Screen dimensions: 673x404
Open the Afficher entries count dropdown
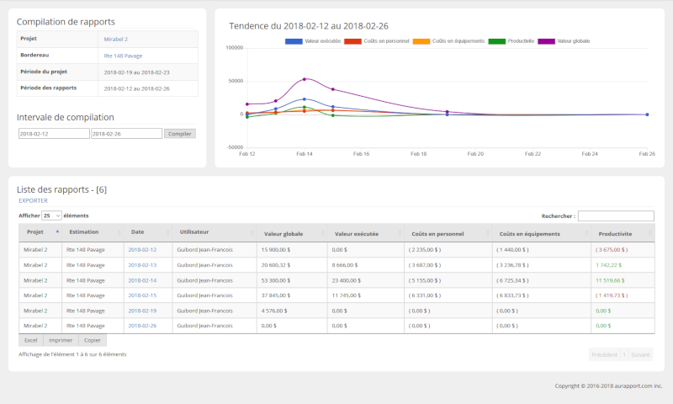click(x=52, y=216)
